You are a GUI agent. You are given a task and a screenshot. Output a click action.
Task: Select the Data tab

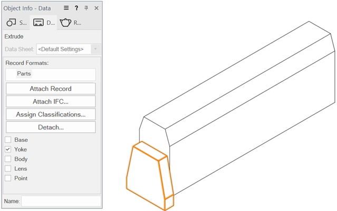[x=43, y=23]
